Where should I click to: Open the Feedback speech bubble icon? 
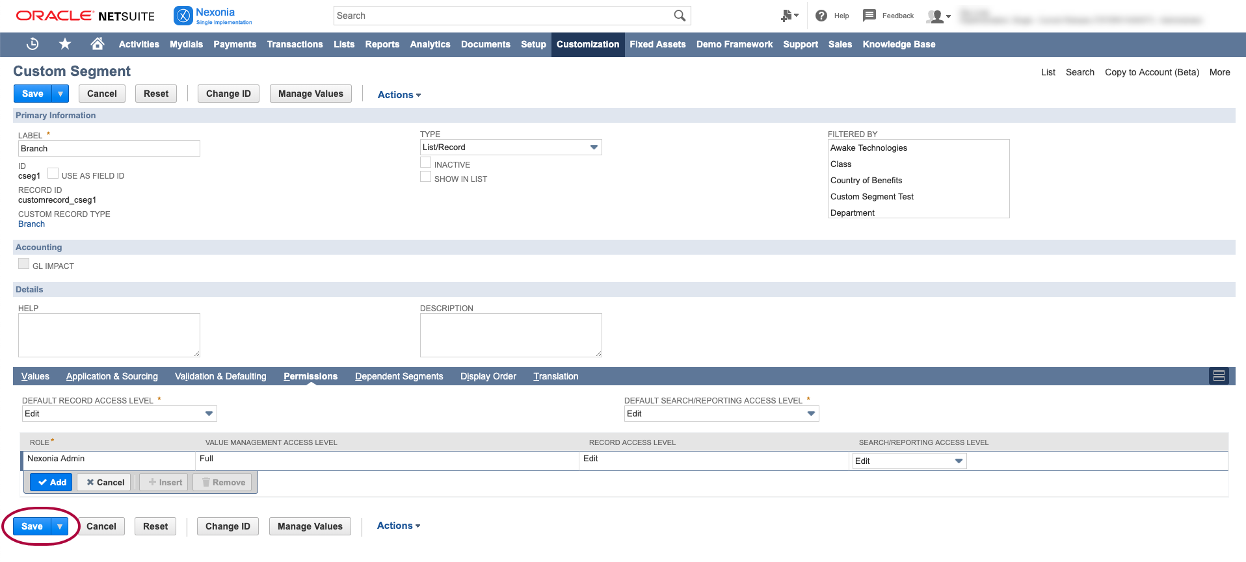pyautogui.click(x=869, y=16)
